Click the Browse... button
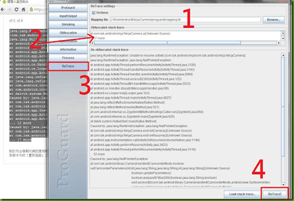 (x=274, y=20)
